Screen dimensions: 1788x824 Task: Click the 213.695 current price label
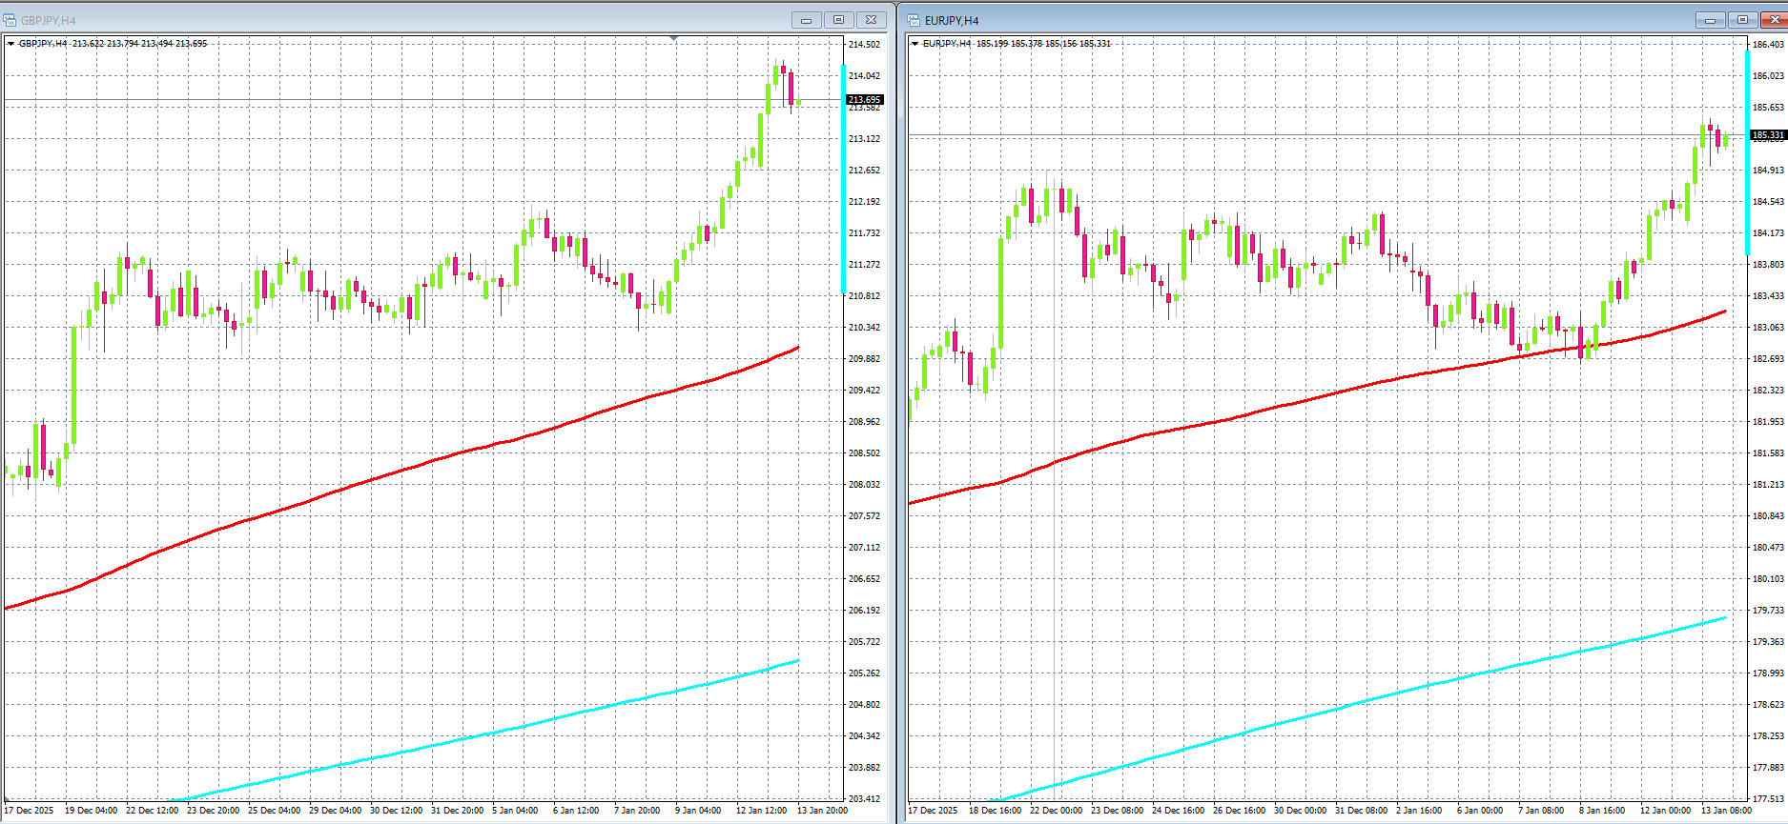[864, 100]
